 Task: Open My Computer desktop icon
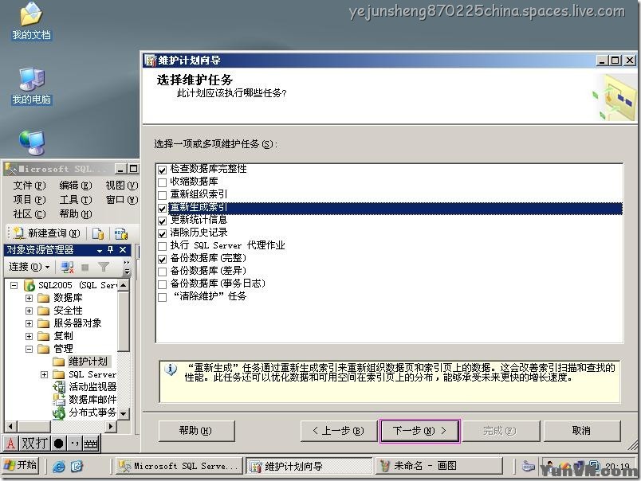tap(31, 86)
